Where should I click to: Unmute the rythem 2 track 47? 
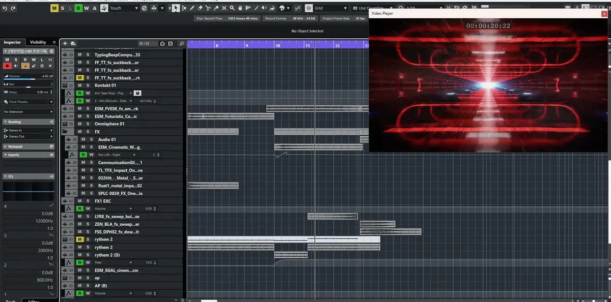[x=79, y=239]
